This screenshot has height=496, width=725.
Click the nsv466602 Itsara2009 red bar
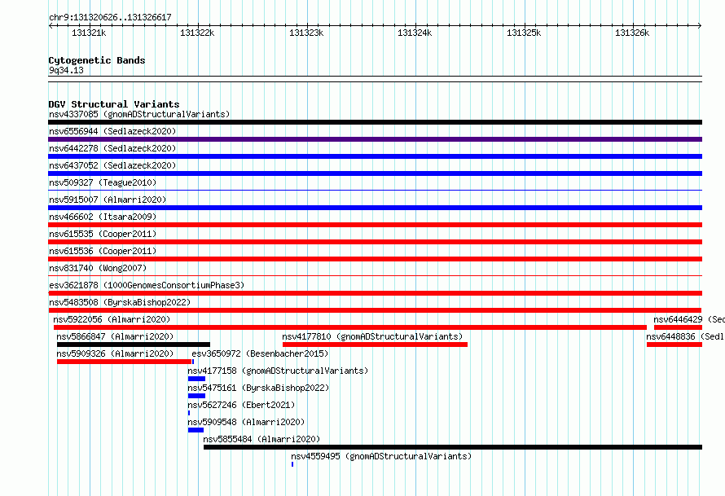pos(375,225)
